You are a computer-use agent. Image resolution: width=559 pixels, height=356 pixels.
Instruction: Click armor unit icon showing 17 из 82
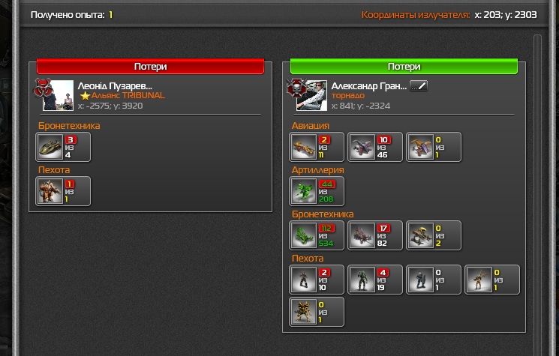tap(362, 235)
